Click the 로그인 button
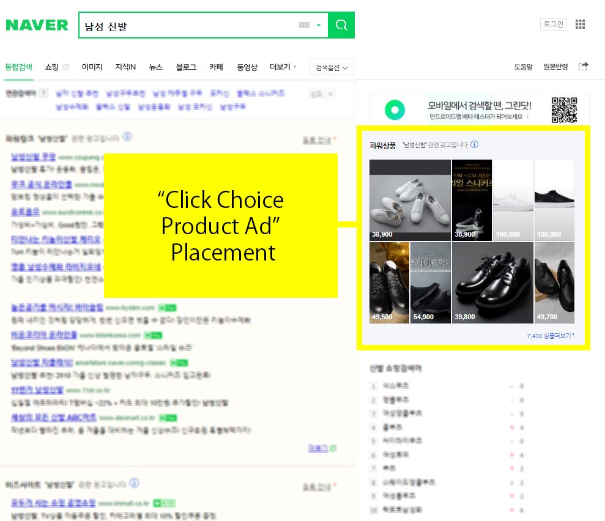 553,24
